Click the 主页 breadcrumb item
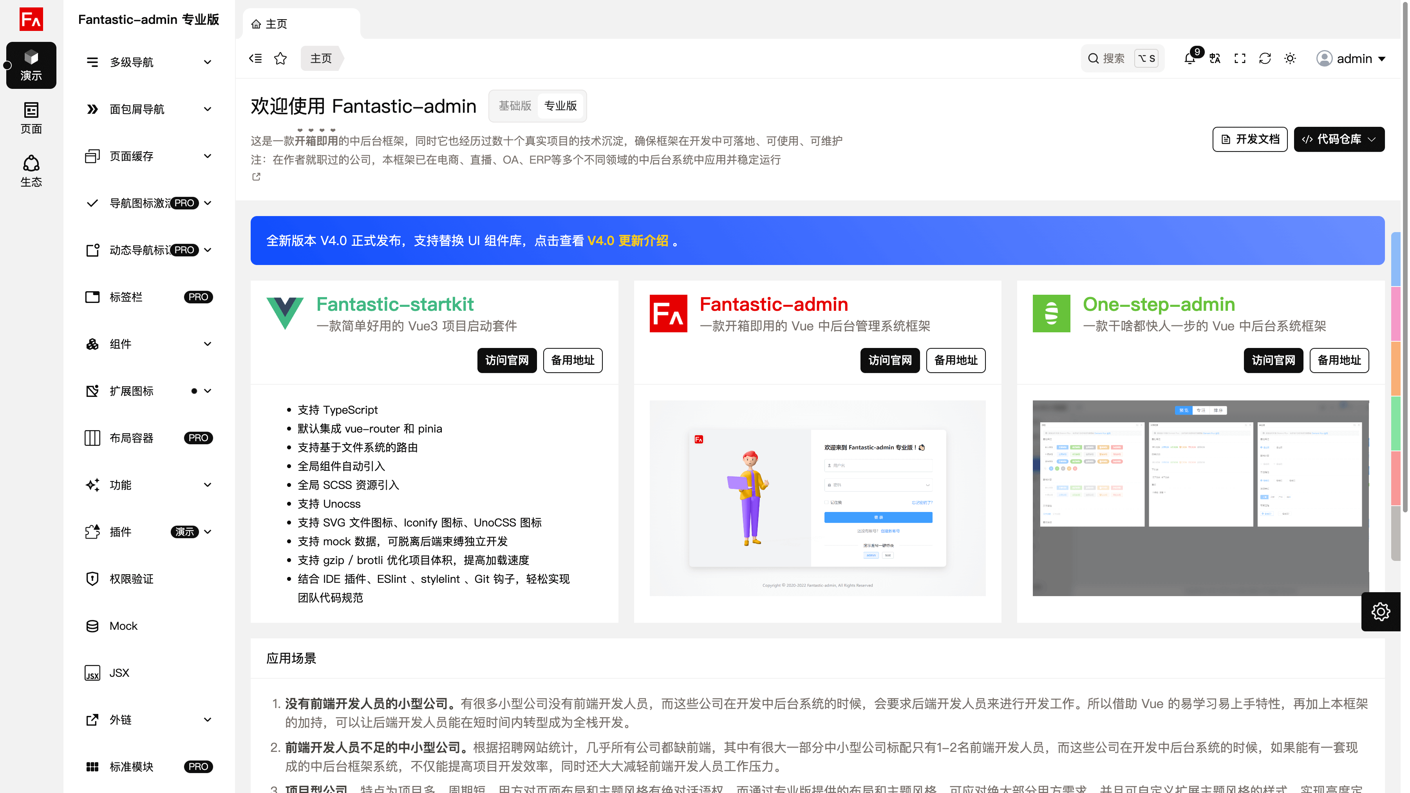 [x=321, y=59]
